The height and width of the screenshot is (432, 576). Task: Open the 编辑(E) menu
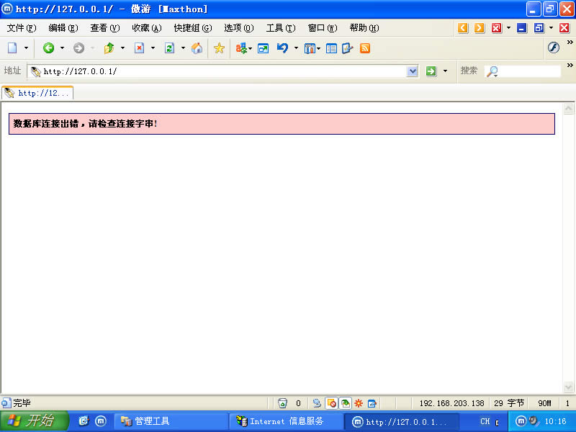click(x=63, y=28)
